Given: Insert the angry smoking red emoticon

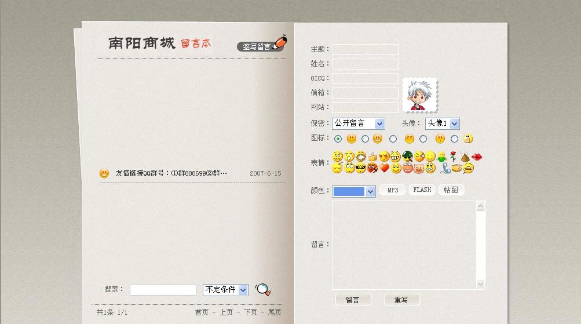Looking at the screenshot, I should (x=372, y=168).
